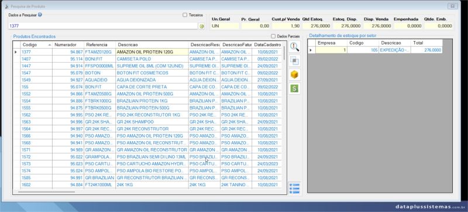Select the row indicator arrow for code 1377
The height and width of the screenshot is (212, 468).
(16, 52)
